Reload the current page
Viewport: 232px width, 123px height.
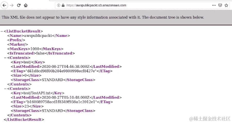[19, 5]
